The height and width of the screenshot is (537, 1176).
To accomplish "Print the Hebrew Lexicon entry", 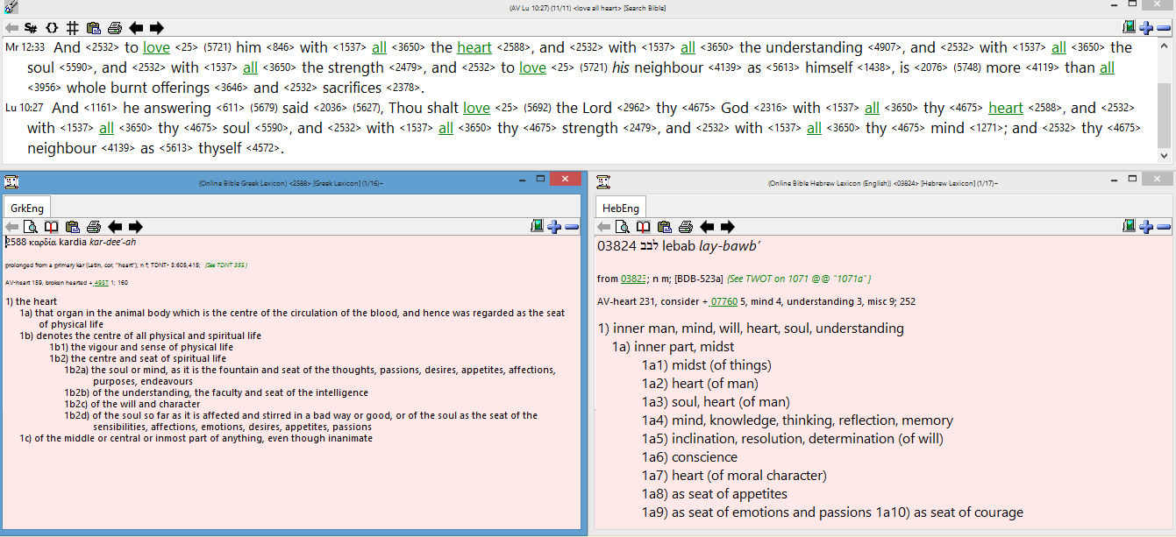I will [686, 227].
